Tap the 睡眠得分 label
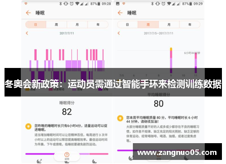 [67, 103]
